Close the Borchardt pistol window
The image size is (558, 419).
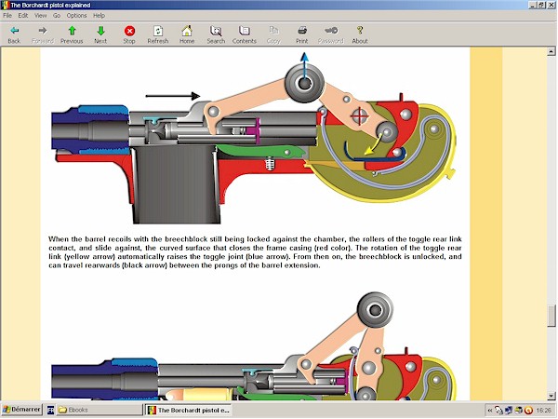coord(551,5)
